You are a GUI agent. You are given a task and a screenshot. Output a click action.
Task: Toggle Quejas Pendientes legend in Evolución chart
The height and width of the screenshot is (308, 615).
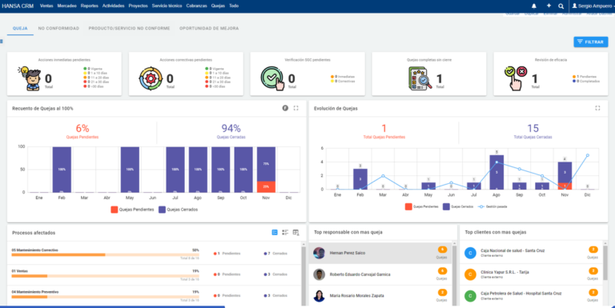pyautogui.click(x=422, y=206)
